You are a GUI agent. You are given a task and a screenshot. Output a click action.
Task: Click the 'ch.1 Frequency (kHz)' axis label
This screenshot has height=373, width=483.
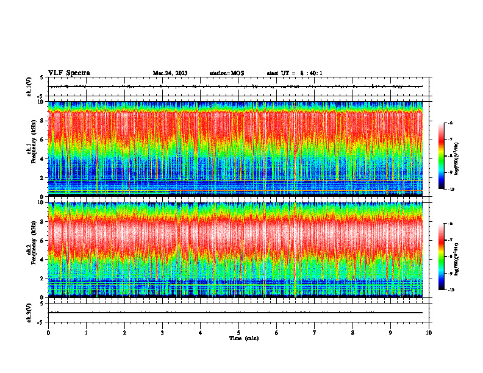click(32, 142)
